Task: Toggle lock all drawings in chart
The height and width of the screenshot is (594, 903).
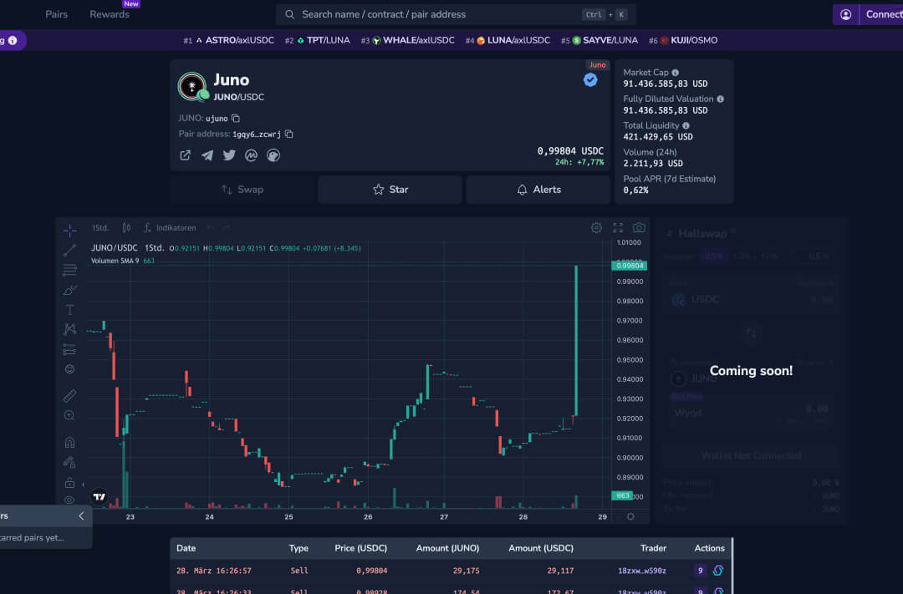Action: pos(70,483)
